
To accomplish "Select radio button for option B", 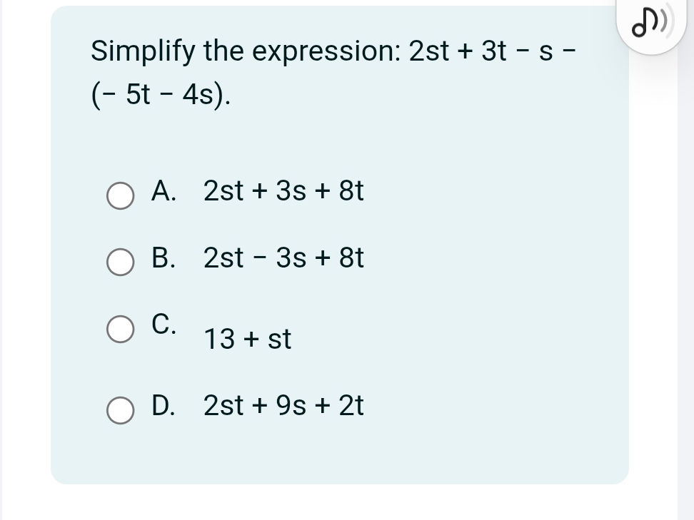I will 120,262.
